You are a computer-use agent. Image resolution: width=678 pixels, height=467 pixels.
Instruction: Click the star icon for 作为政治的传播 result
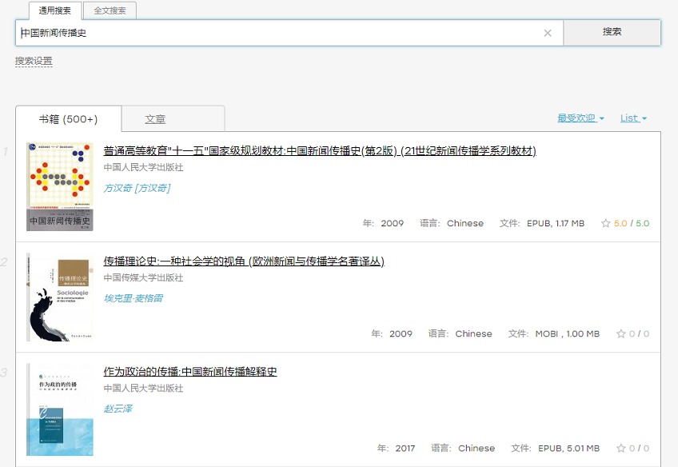620,449
